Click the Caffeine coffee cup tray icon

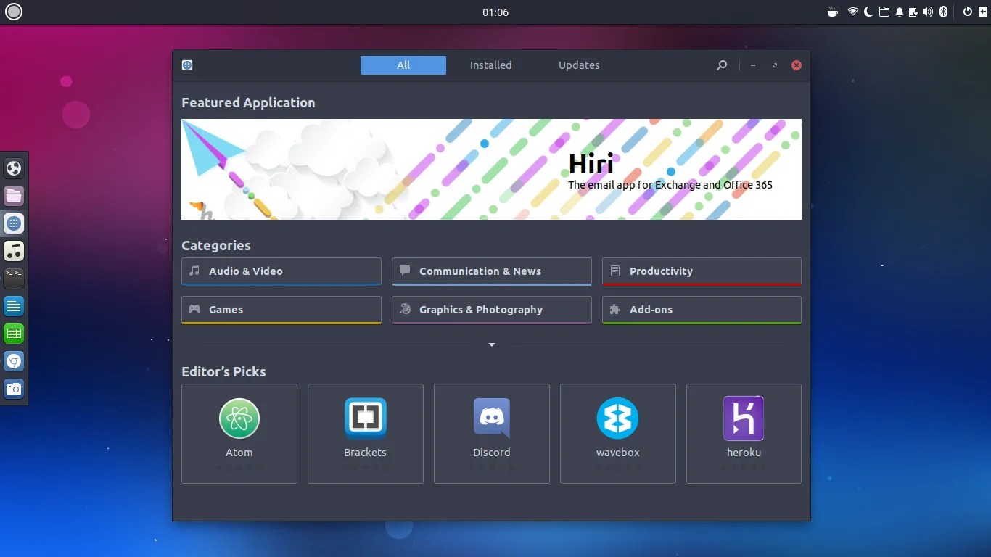(834, 12)
